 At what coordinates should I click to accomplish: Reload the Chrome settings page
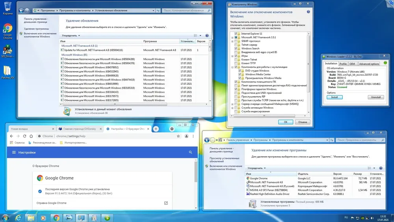point(24,136)
